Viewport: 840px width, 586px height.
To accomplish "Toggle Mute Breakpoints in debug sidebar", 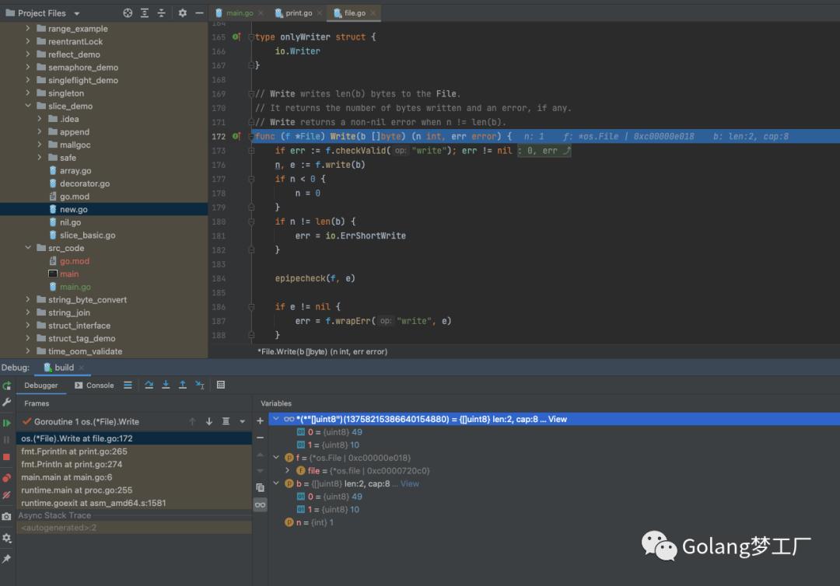I will pos(7,495).
